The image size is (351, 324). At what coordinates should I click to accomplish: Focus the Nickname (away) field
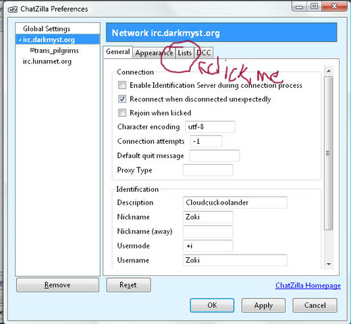click(208, 232)
